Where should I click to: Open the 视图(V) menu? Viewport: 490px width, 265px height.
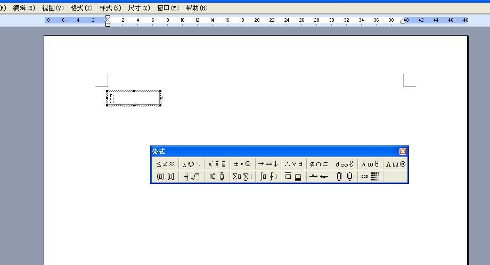coord(53,8)
